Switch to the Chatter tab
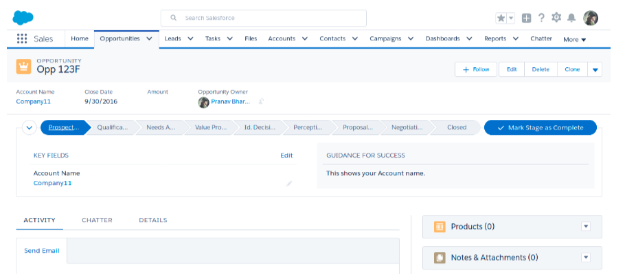Image resolution: width=625 pixels, height=274 pixels. point(97,220)
